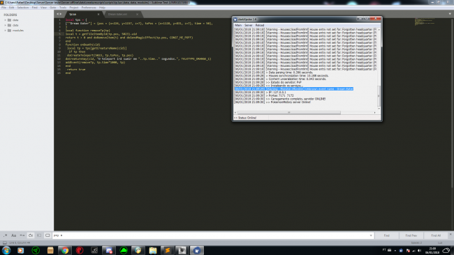Expand the first data folder
The width and height of the screenshot is (454, 255).
pyautogui.click(x=5, y=20)
